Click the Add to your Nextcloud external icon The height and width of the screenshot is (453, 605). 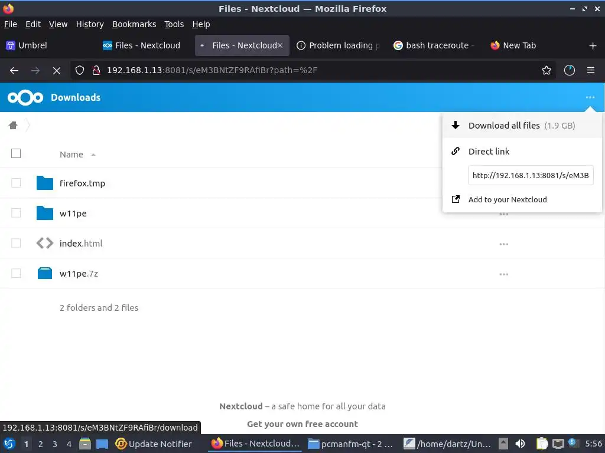coord(456,199)
